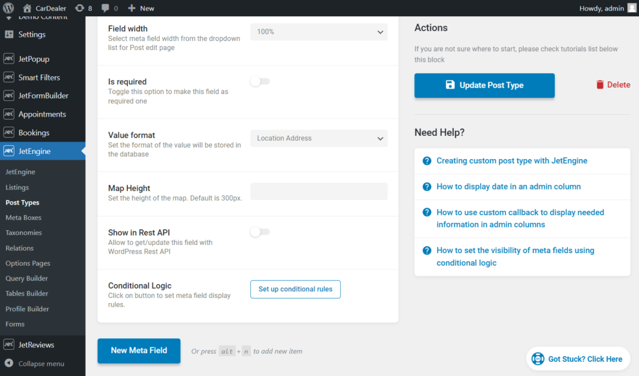Open custom callback admin columns tutorial link
The height and width of the screenshot is (376, 639).
tap(520, 218)
